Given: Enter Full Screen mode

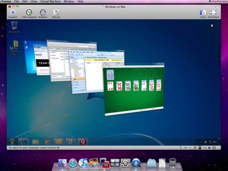Looking at the screenshot, I should pyautogui.click(x=213, y=13).
